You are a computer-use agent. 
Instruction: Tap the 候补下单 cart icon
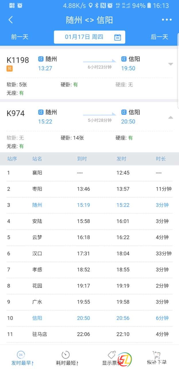point(157,355)
